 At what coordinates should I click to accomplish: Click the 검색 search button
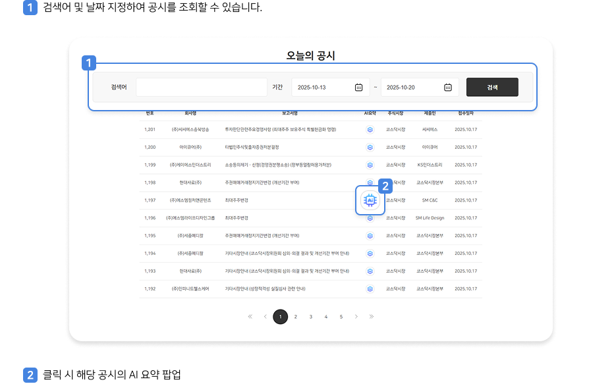coord(492,87)
